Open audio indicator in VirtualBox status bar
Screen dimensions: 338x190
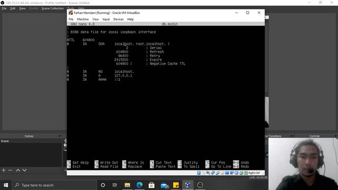click(x=208, y=173)
